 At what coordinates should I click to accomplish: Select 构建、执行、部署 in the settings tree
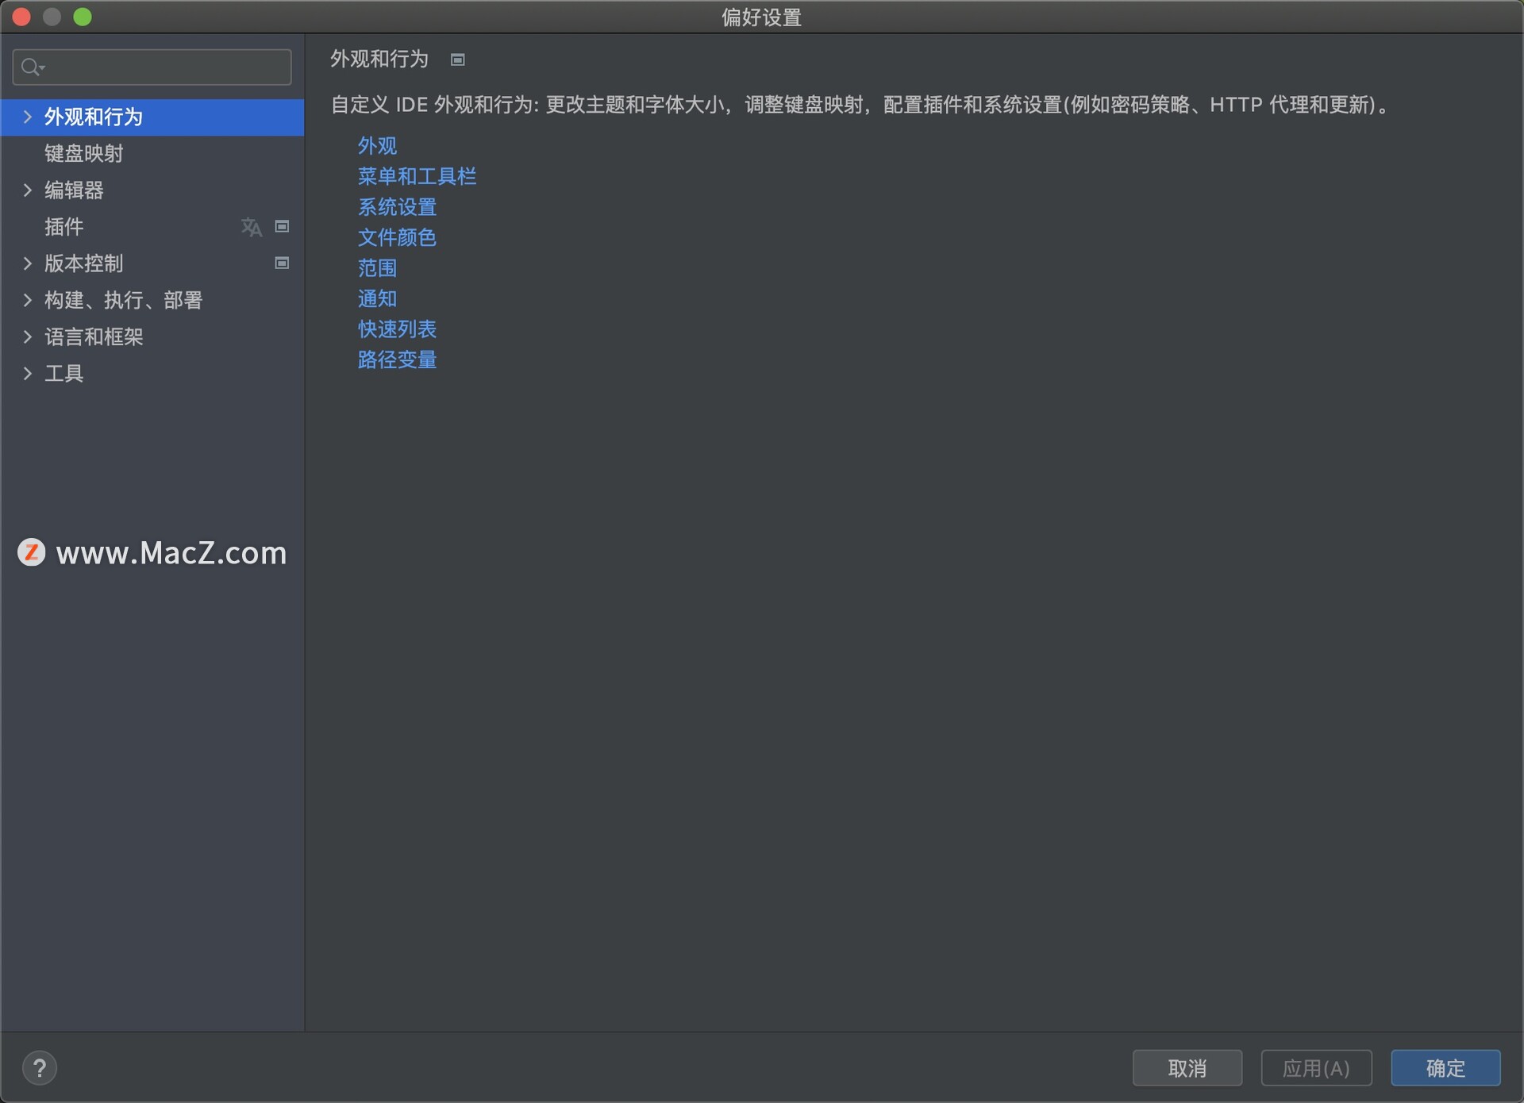coord(152,300)
